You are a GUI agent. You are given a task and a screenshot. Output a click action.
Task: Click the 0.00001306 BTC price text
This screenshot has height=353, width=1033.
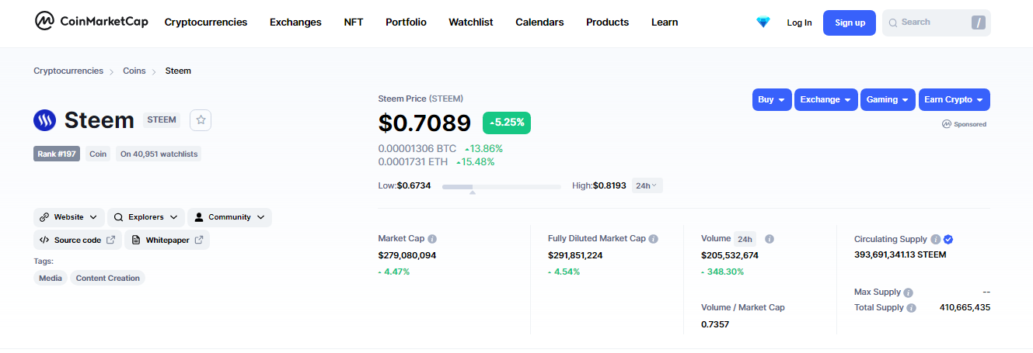click(417, 148)
